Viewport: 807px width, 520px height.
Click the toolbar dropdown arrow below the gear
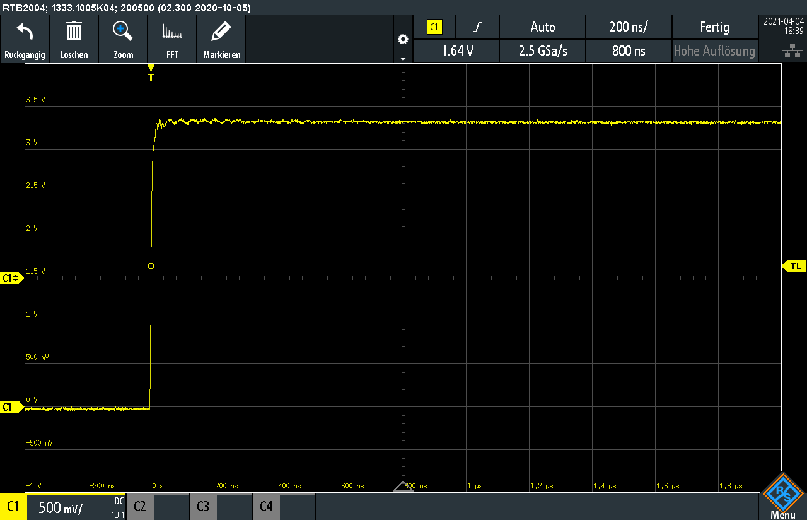coord(403,59)
